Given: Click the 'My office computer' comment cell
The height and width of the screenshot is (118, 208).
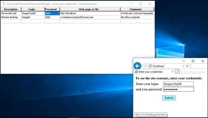Looking at the screenshot, I should point(137,17).
